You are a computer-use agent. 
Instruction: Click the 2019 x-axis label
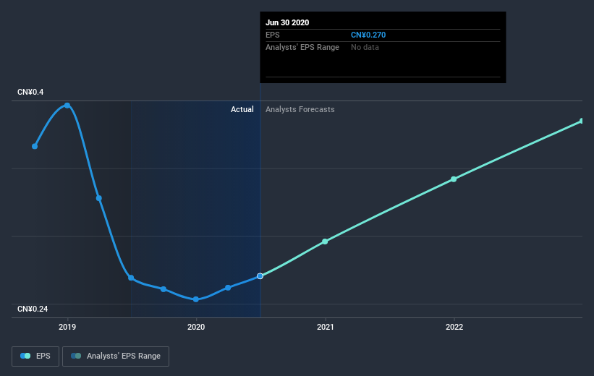click(67, 327)
